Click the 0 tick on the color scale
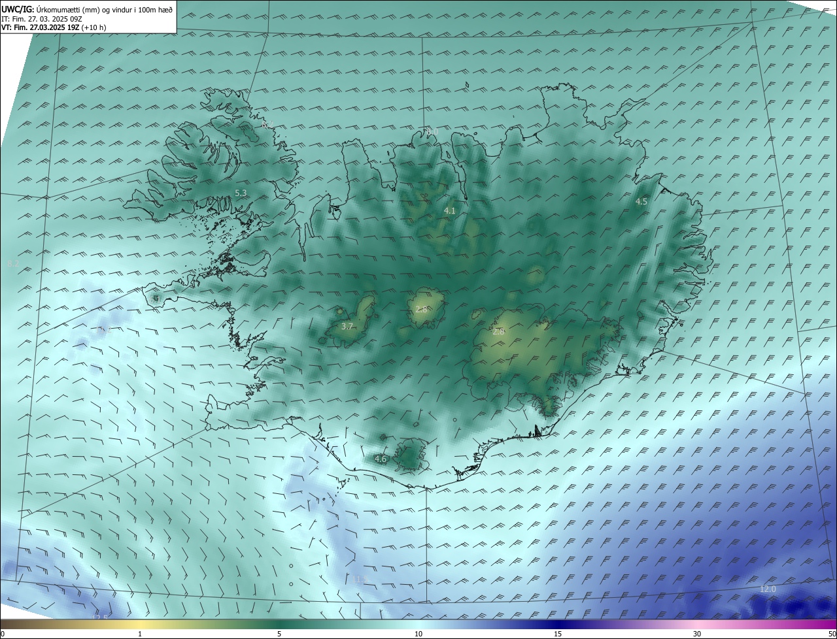The image size is (837, 639). 3,634
